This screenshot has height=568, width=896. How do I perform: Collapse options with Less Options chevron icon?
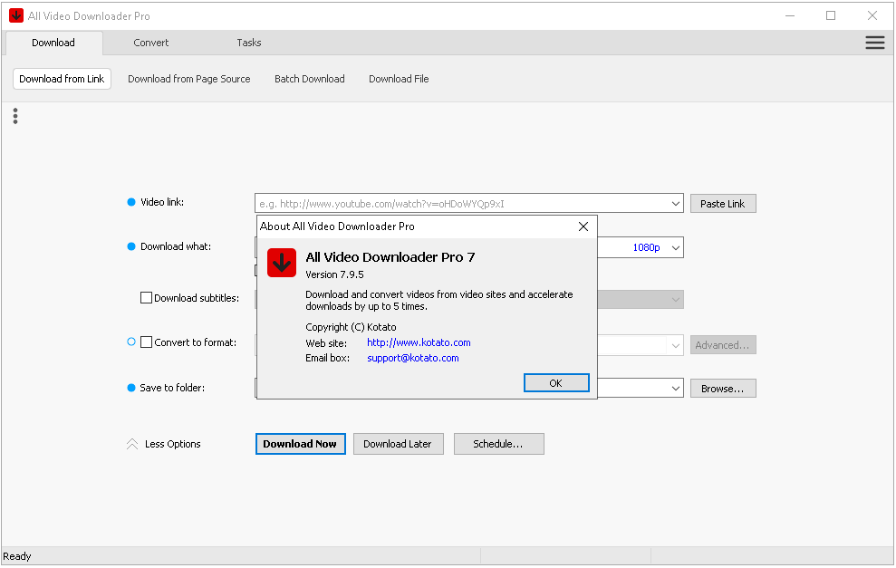(x=132, y=444)
